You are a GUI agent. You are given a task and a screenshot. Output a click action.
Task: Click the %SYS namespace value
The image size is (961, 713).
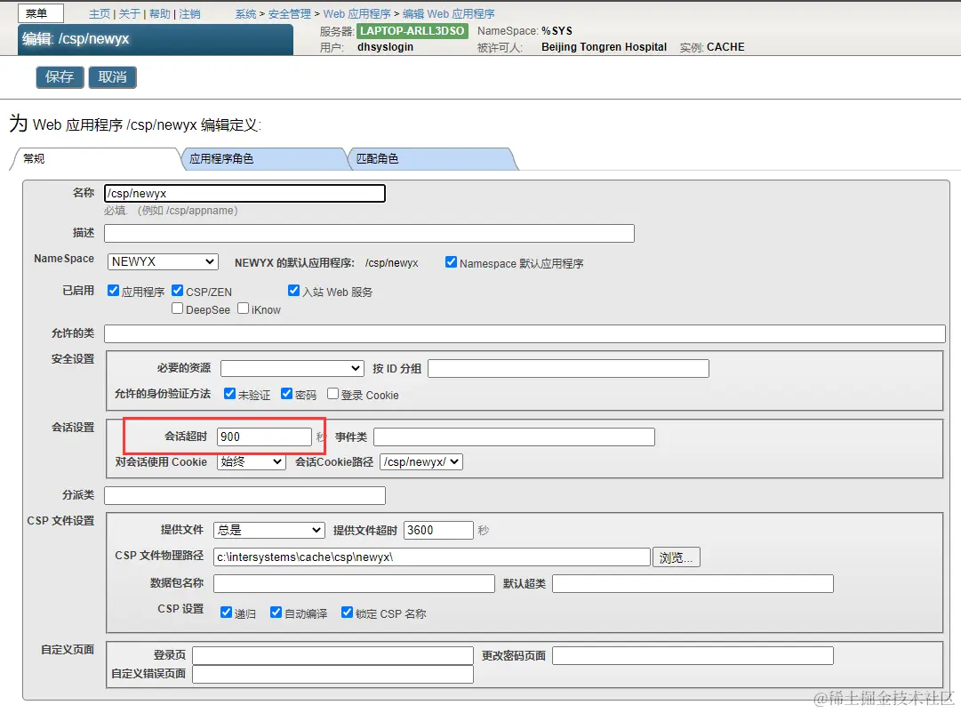tap(557, 30)
